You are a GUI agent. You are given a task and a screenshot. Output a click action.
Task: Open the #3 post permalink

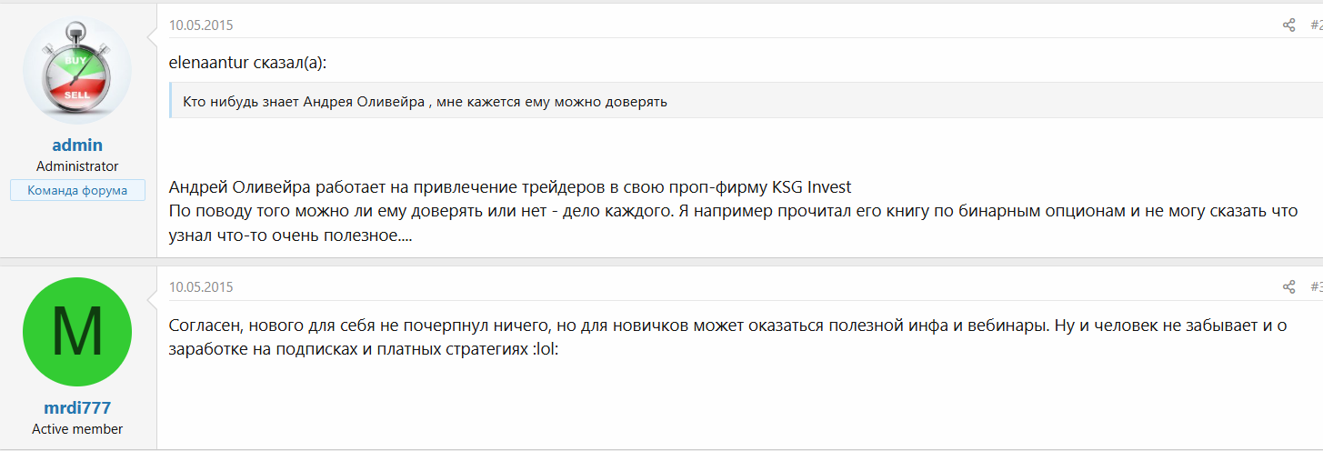coord(1316,287)
